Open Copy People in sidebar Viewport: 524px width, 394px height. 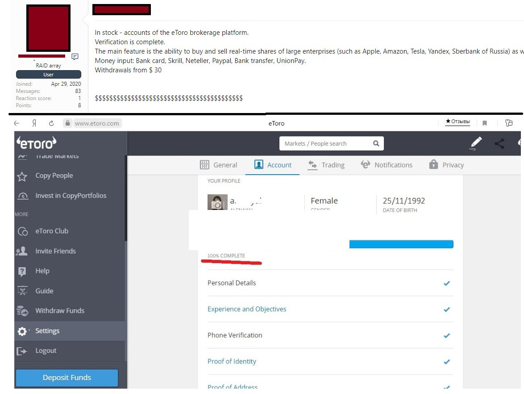[54, 176]
